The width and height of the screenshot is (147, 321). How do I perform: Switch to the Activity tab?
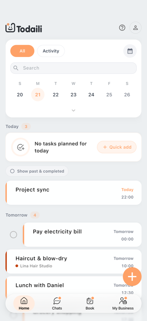coord(51,51)
